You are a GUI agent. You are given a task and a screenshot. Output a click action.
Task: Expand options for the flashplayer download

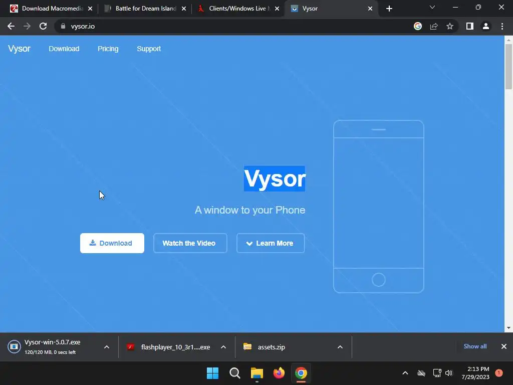[x=223, y=347]
